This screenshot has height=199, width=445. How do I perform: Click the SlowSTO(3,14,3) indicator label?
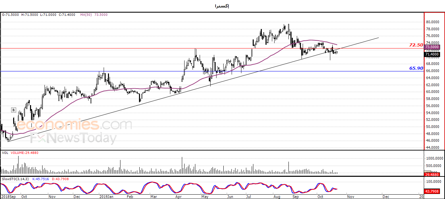click(x=16, y=179)
